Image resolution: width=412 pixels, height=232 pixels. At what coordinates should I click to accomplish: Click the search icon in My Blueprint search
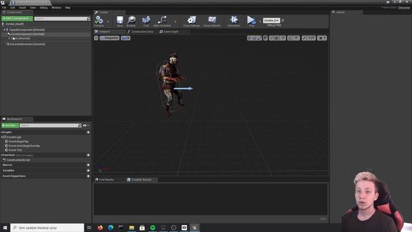(80, 126)
